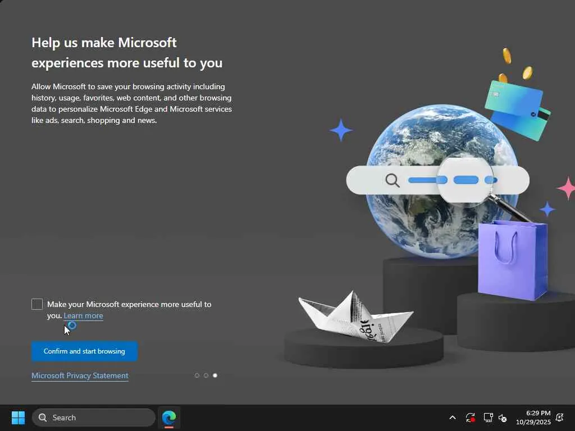Open the clock showing 6:29 PM
Screen dimensions: 575x431
[538, 413]
